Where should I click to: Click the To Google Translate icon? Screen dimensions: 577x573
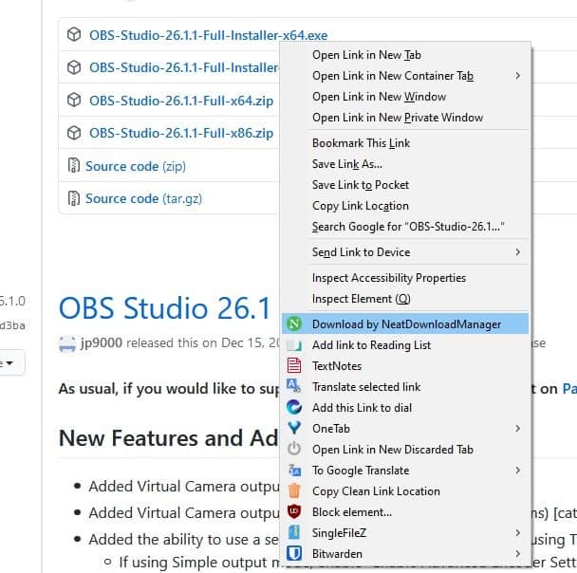click(x=294, y=470)
